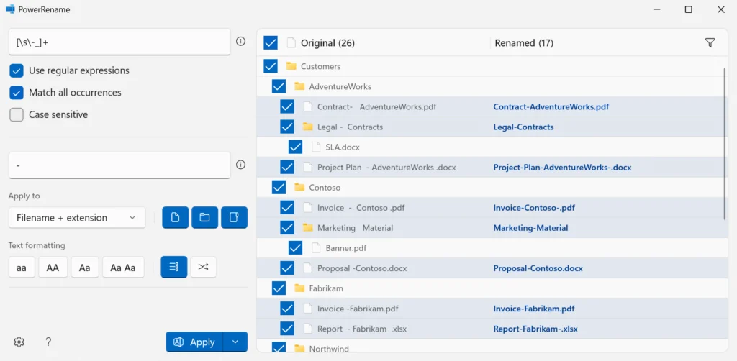Click the Customers folder icon
The height and width of the screenshot is (361, 737).
[x=291, y=66]
